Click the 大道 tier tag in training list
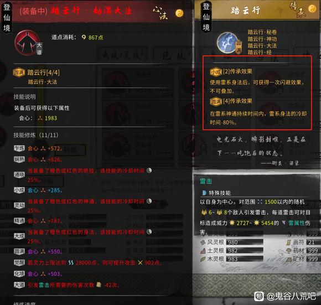This screenshot has height=305, width=321. point(19,285)
